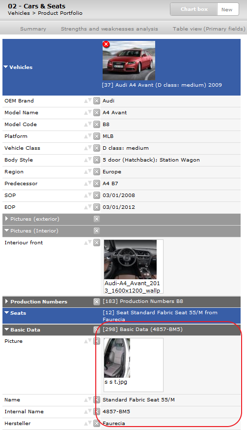
Task: Remove the Region row
Action: [x=97, y=172]
